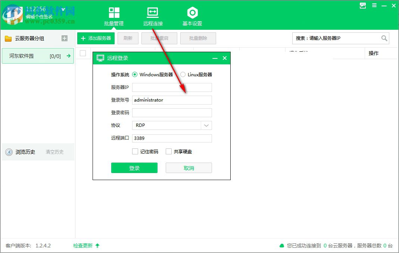This screenshot has height=253, width=399.
Task: Click the folder icon beside 云服务器分组
Action: (8, 38)
